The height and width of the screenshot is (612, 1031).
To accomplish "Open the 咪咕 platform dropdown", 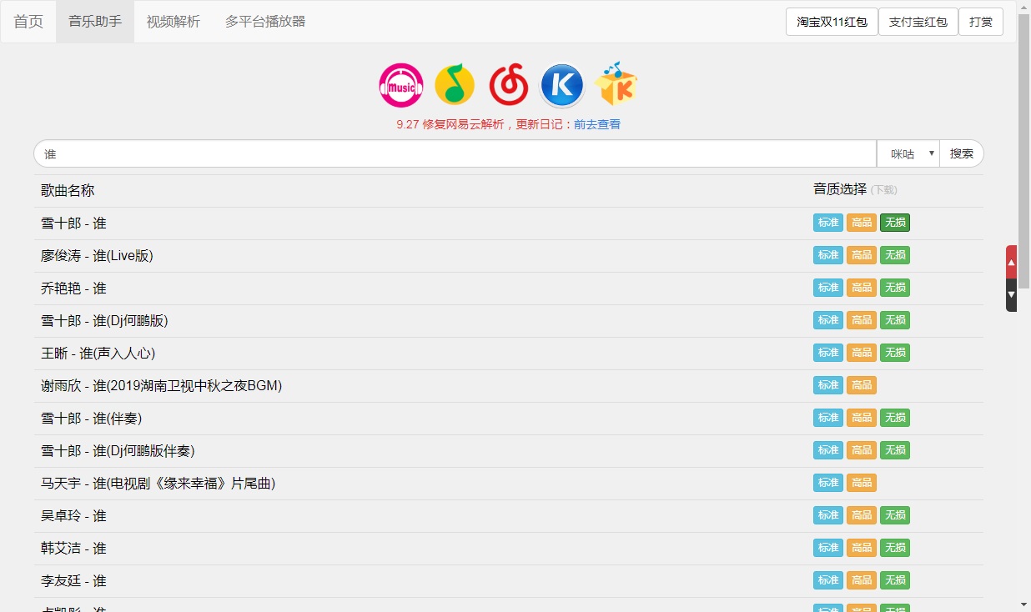I will click(x=908, y=154).
